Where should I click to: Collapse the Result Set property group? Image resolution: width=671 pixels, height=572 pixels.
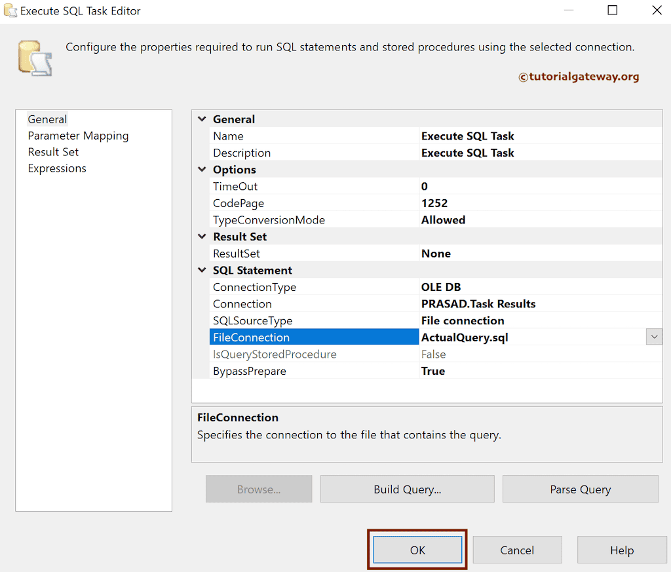(x=202, y=236)
